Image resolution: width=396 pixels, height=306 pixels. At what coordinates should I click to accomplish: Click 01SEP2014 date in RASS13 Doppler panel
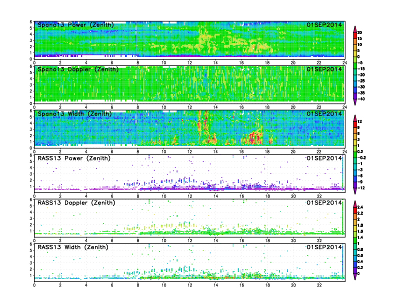click(x=324, y=202)
